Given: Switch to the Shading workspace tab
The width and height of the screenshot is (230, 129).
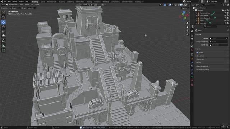Looking at the screenshot, I should [x=89, y=2].
